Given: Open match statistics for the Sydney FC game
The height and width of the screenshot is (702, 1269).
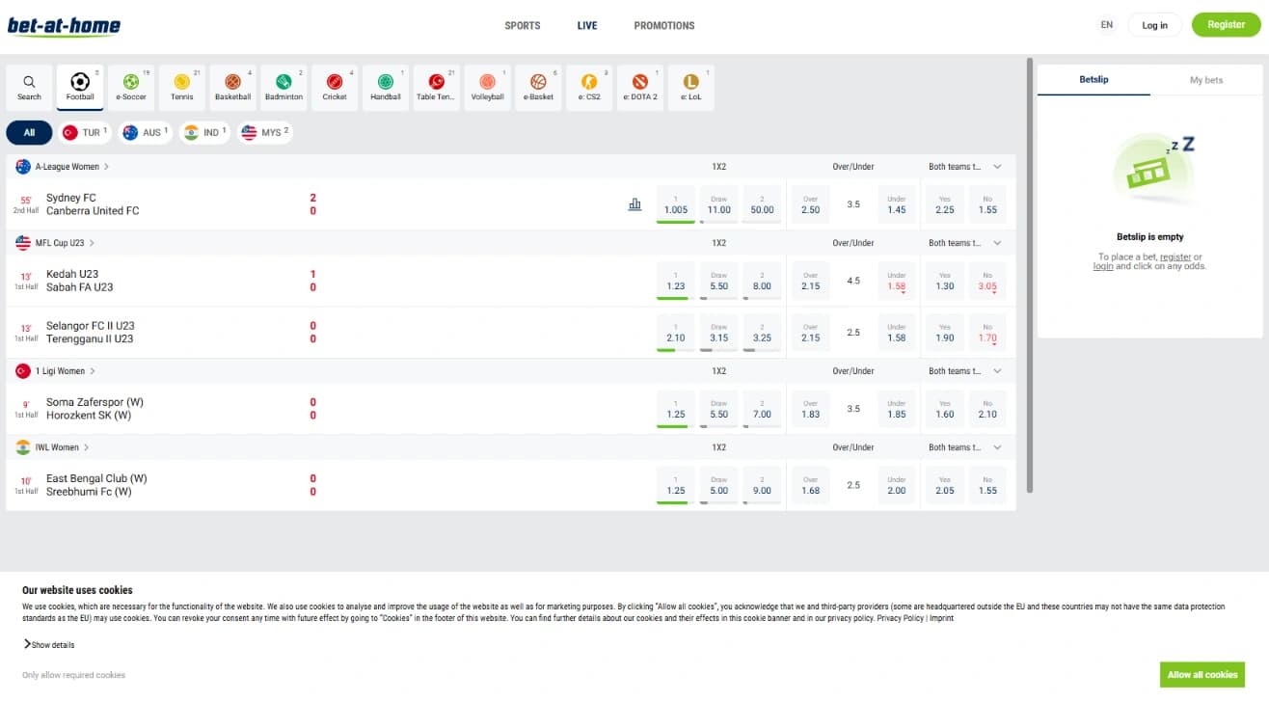Looking at the screenshot, I should (x=634, y=203).
